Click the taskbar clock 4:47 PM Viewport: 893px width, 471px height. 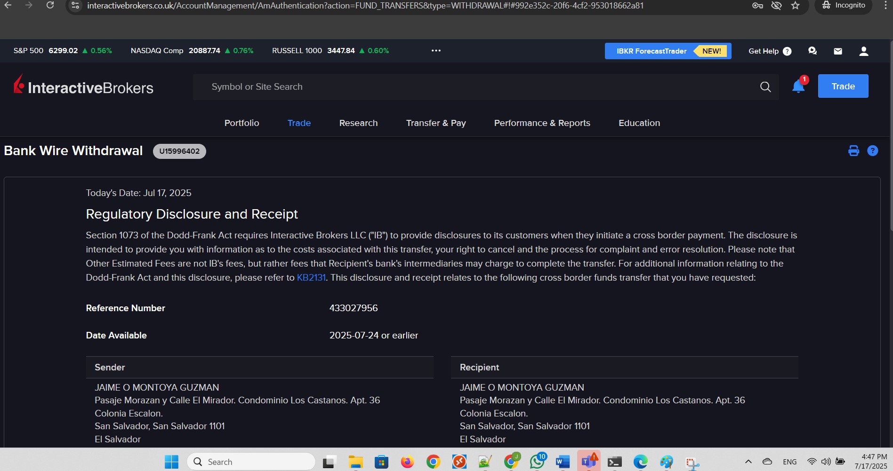click(x=874, y=457)
